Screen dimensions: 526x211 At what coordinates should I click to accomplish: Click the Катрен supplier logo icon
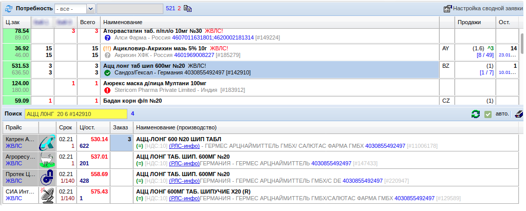pyautogui.click(x=47, y=143)
